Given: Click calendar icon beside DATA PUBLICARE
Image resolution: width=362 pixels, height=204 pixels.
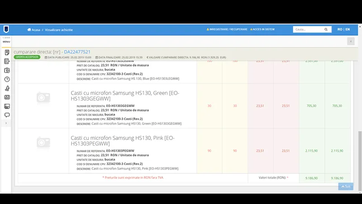Looking at the screenshot, I should [46, 58].
